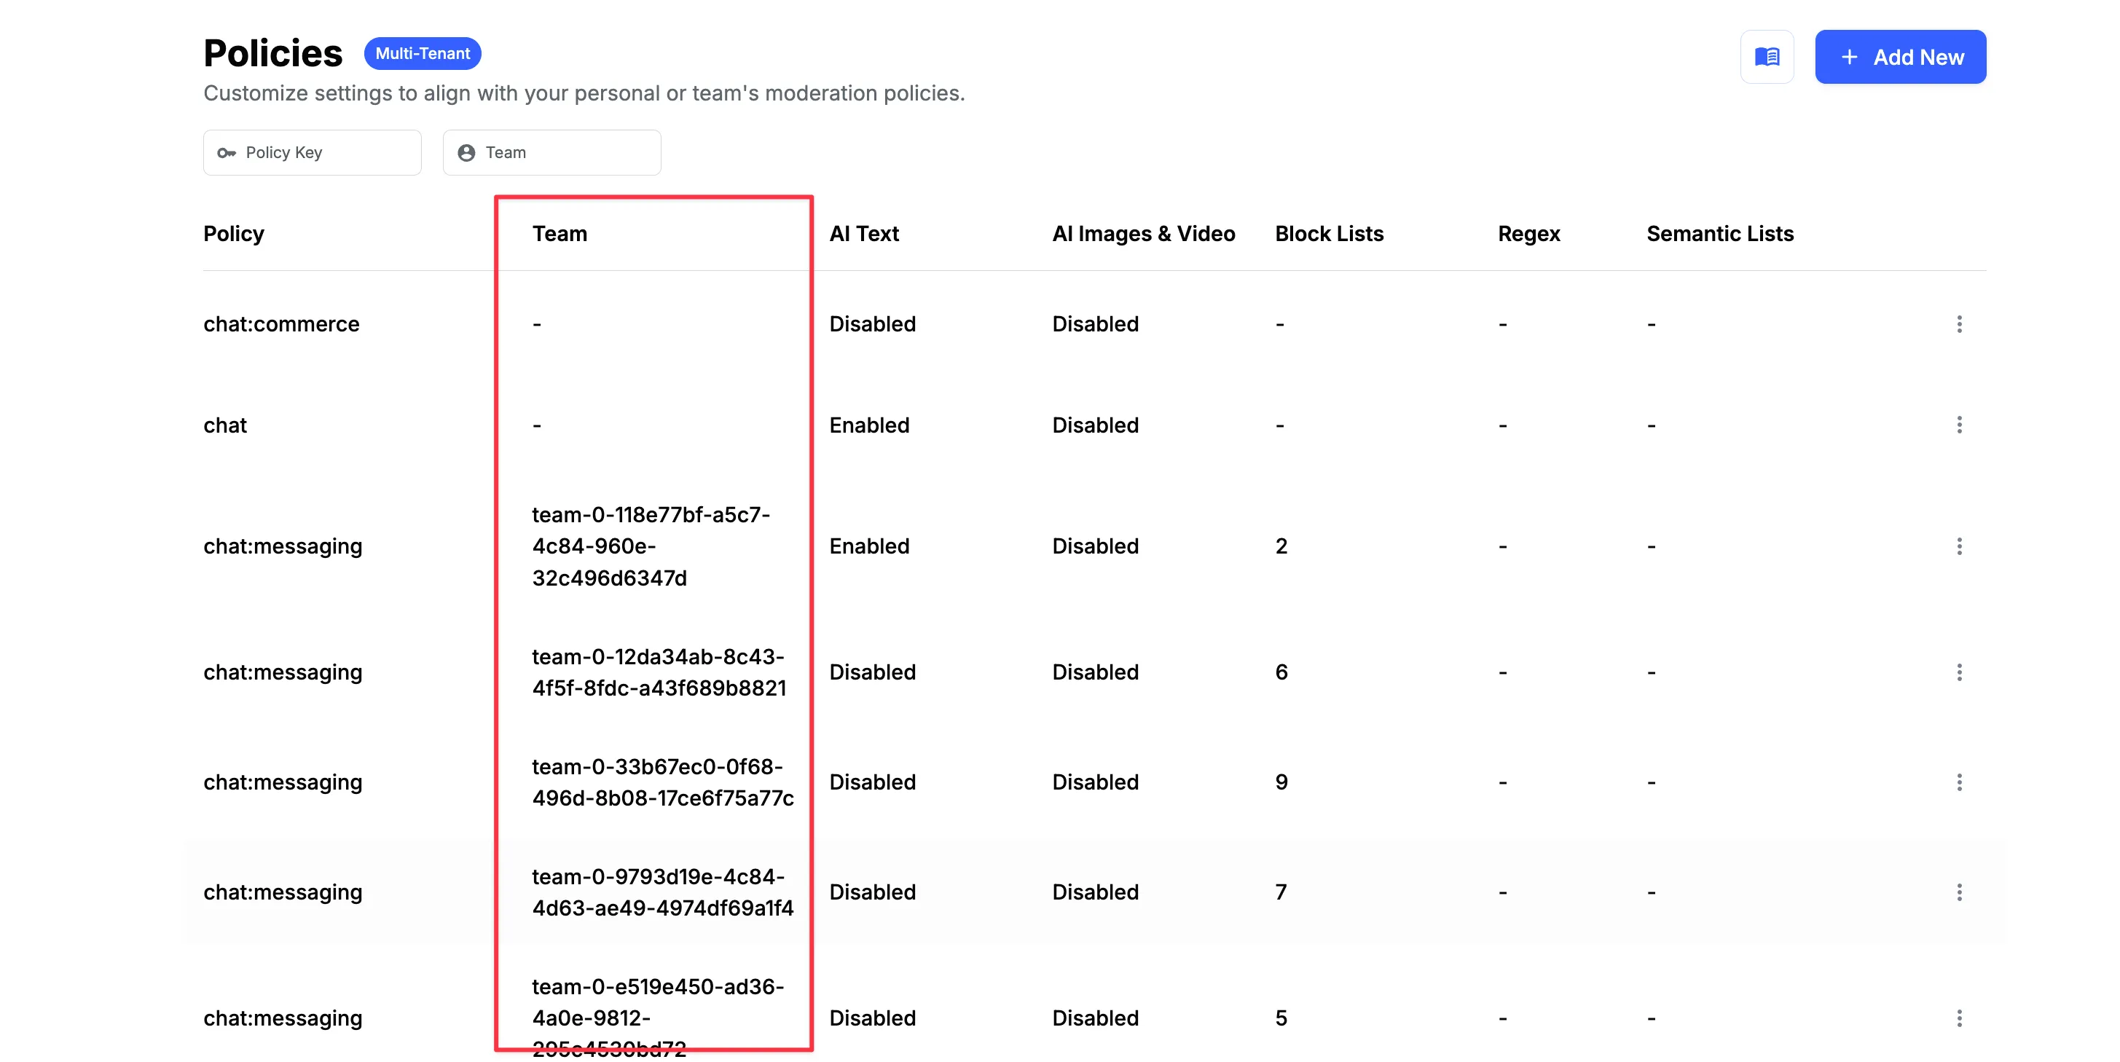Select the chat:commerce policy name
This screenshot has width=2120, height=1062.
point(281,324)
